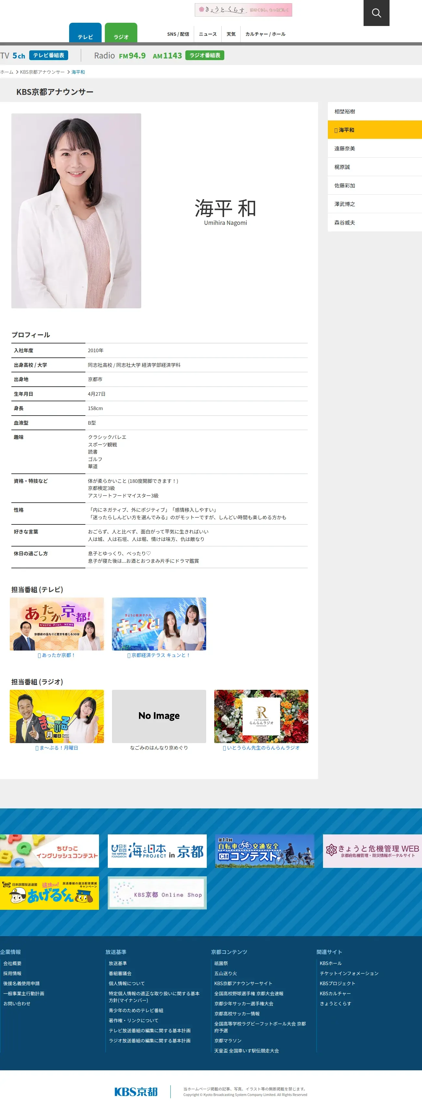The width and height of the screenshot is (422, 1108).
Task: Open きょうと危機管理 WEB banner
Action: click(373, 851)
